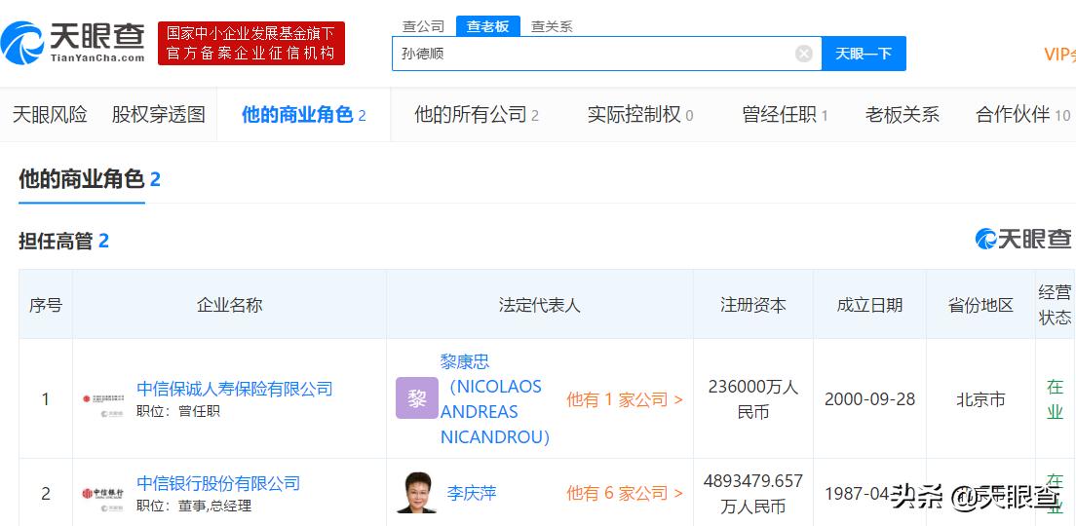1076x526 pixels.
Task: Open 黎康忠 legal representative link
Action: [495, 399]
